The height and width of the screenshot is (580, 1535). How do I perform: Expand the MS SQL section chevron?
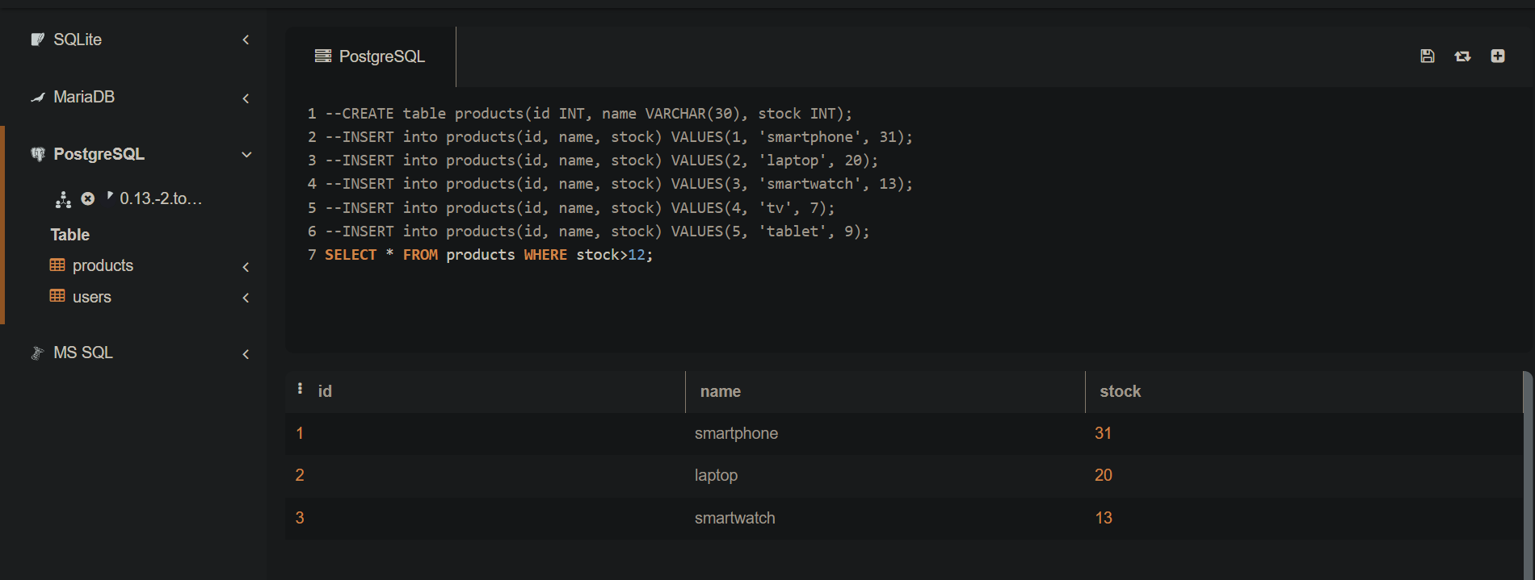(x=246, y=354)
